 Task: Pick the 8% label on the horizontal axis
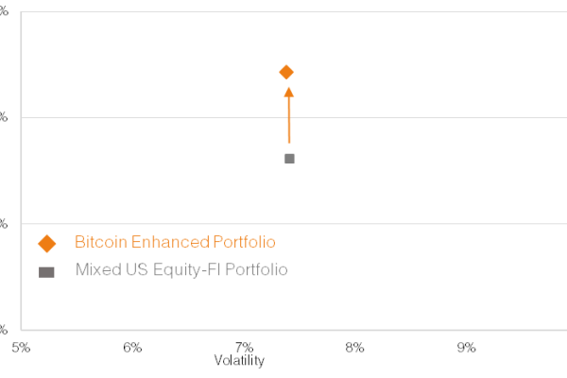click(355, 347)
